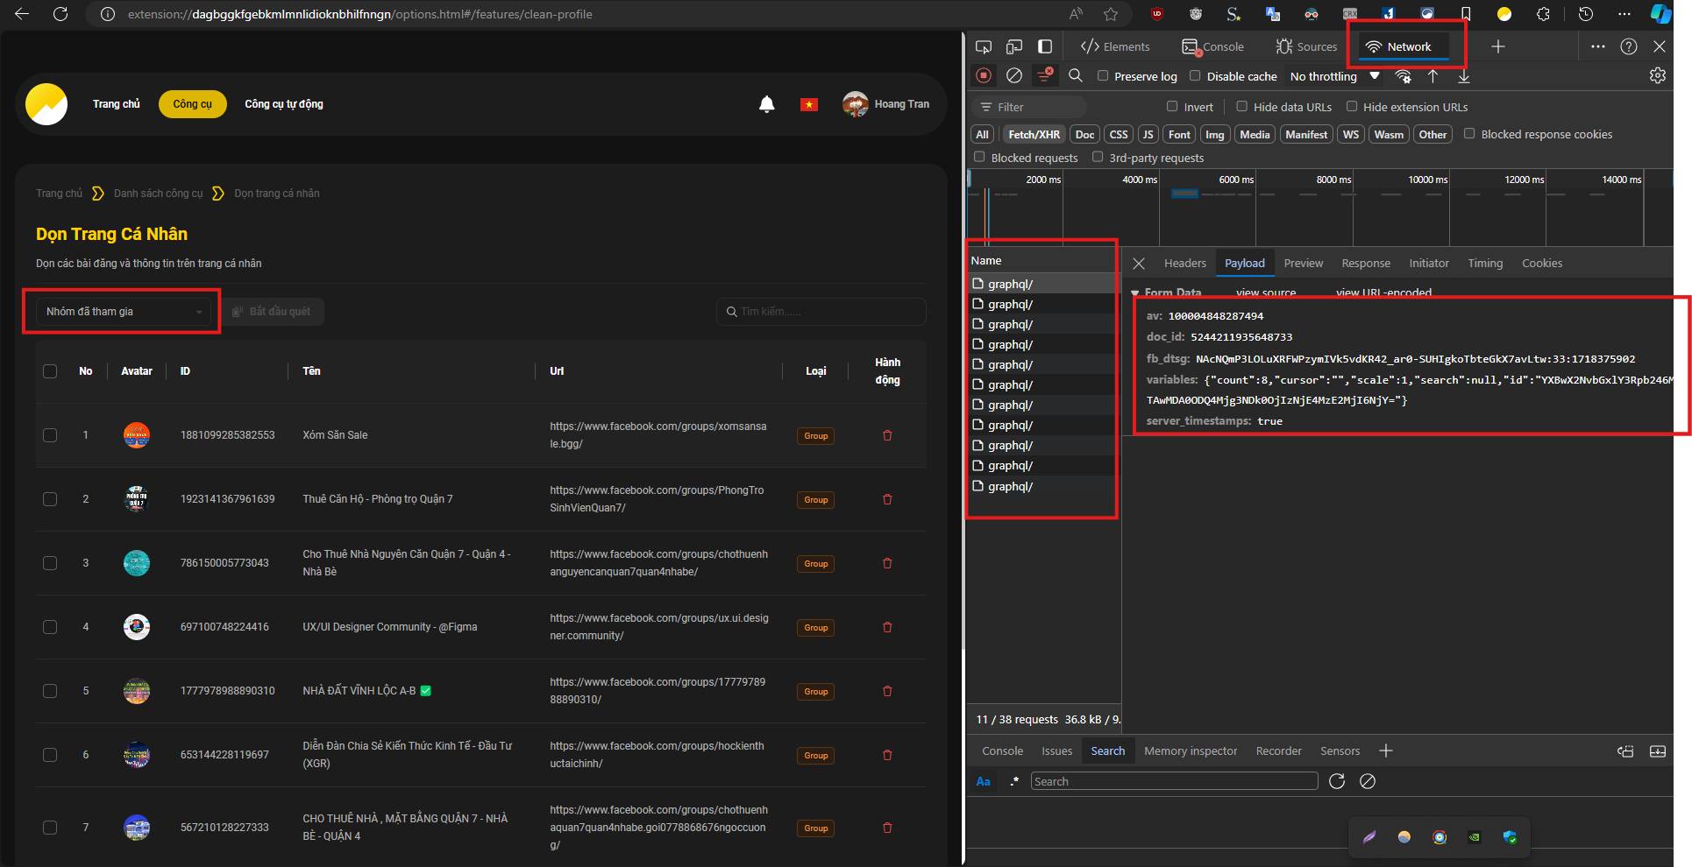Toggle device emulation in DevTools
The height and width of the screenshot is (867, 1692).
pyautogui.click(x=1014, y=46)
